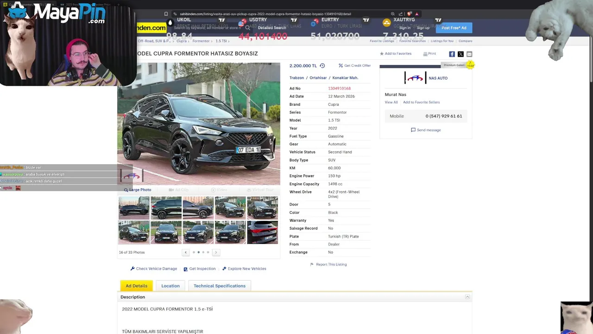
Task: Click the Post Free Ad button
Action: coord(454,28)
